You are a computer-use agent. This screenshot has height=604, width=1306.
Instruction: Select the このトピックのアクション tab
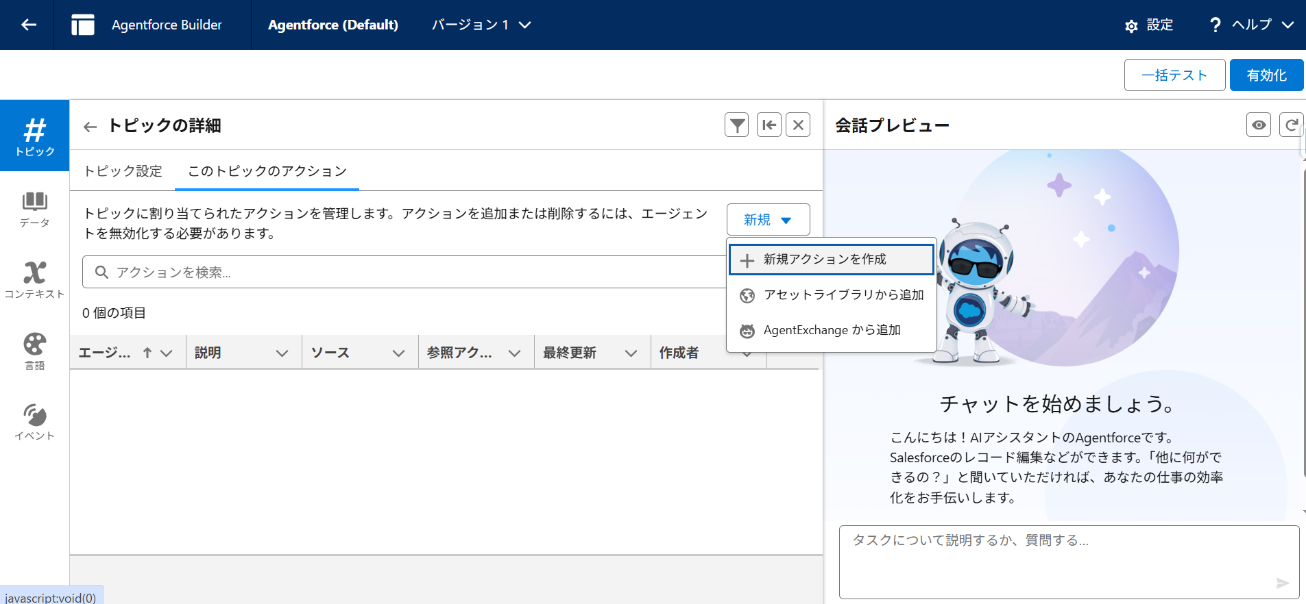(x=267, y=171)
